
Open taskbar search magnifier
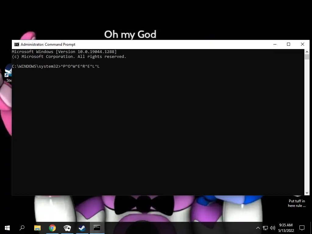(22, 228)
